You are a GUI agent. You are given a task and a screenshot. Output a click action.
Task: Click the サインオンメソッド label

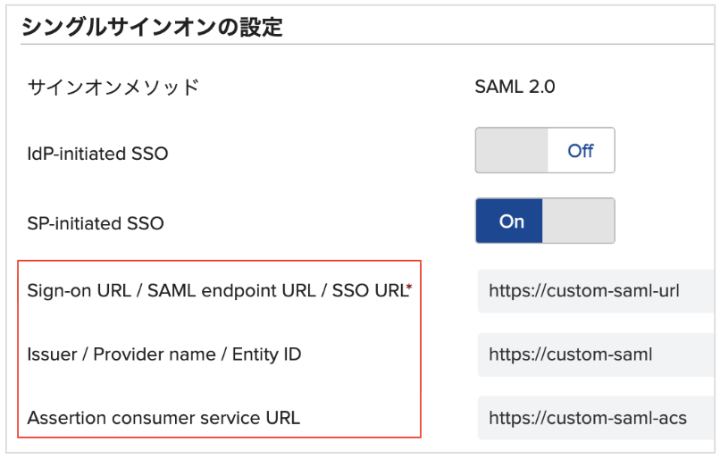113,88
